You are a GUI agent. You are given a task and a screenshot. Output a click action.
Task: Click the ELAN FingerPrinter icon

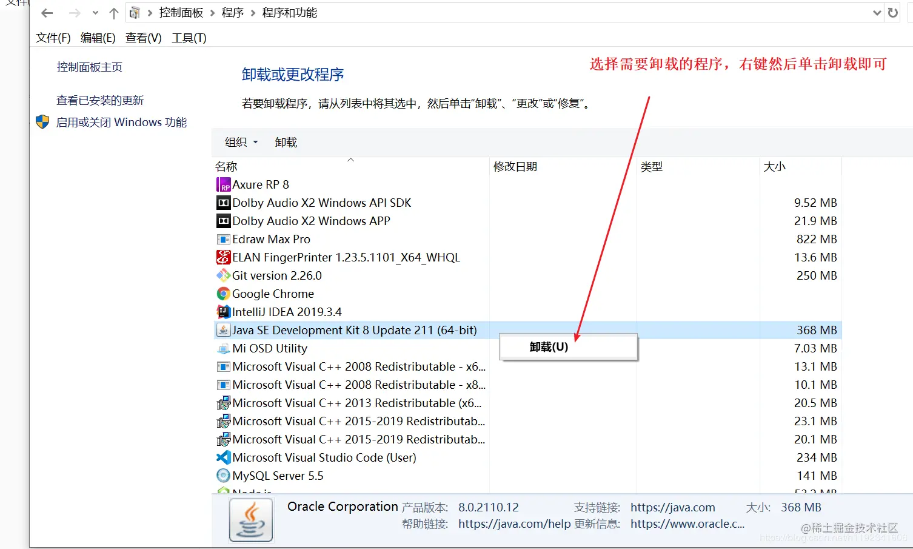(224, 257)
